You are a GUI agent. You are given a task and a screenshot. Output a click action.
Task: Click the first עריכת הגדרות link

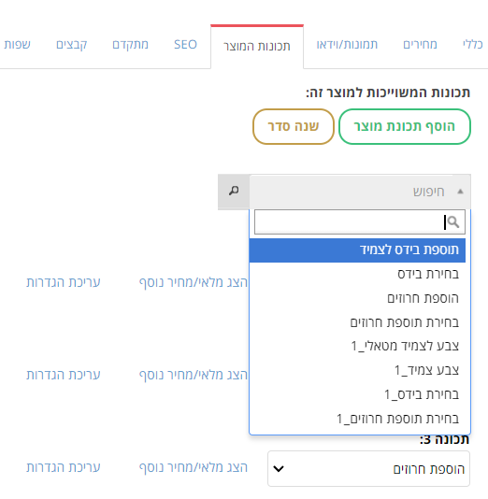click(x=64, y=282)
